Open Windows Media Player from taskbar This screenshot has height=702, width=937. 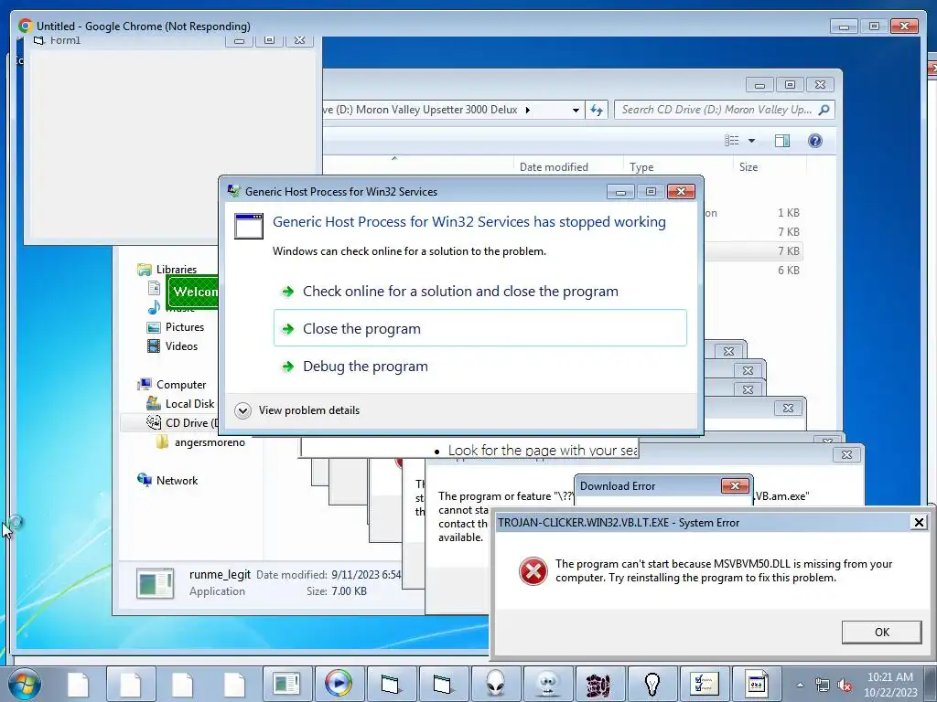point(339,684)
